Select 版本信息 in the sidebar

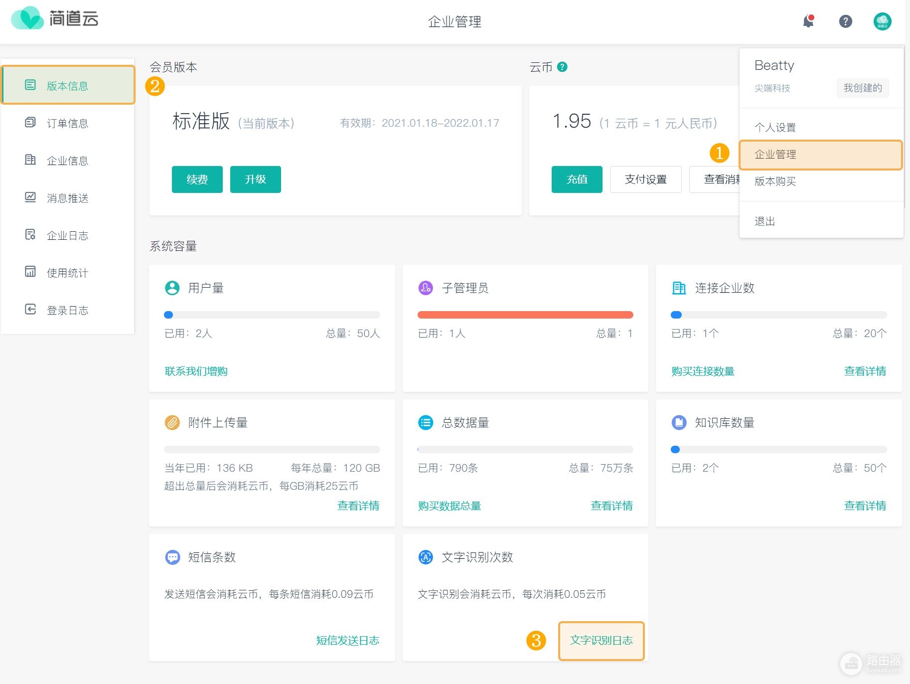68,85
